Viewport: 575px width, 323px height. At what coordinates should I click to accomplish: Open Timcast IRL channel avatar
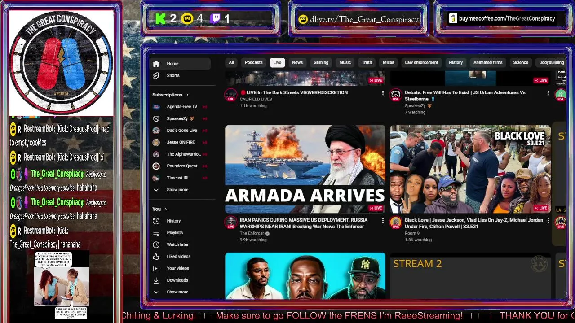pyautogui.click(x=156, y=178)
